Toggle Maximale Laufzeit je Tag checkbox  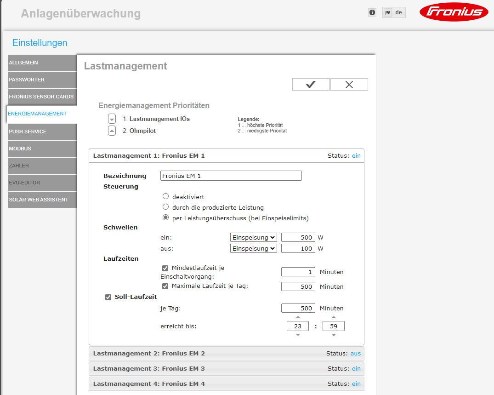165,286
